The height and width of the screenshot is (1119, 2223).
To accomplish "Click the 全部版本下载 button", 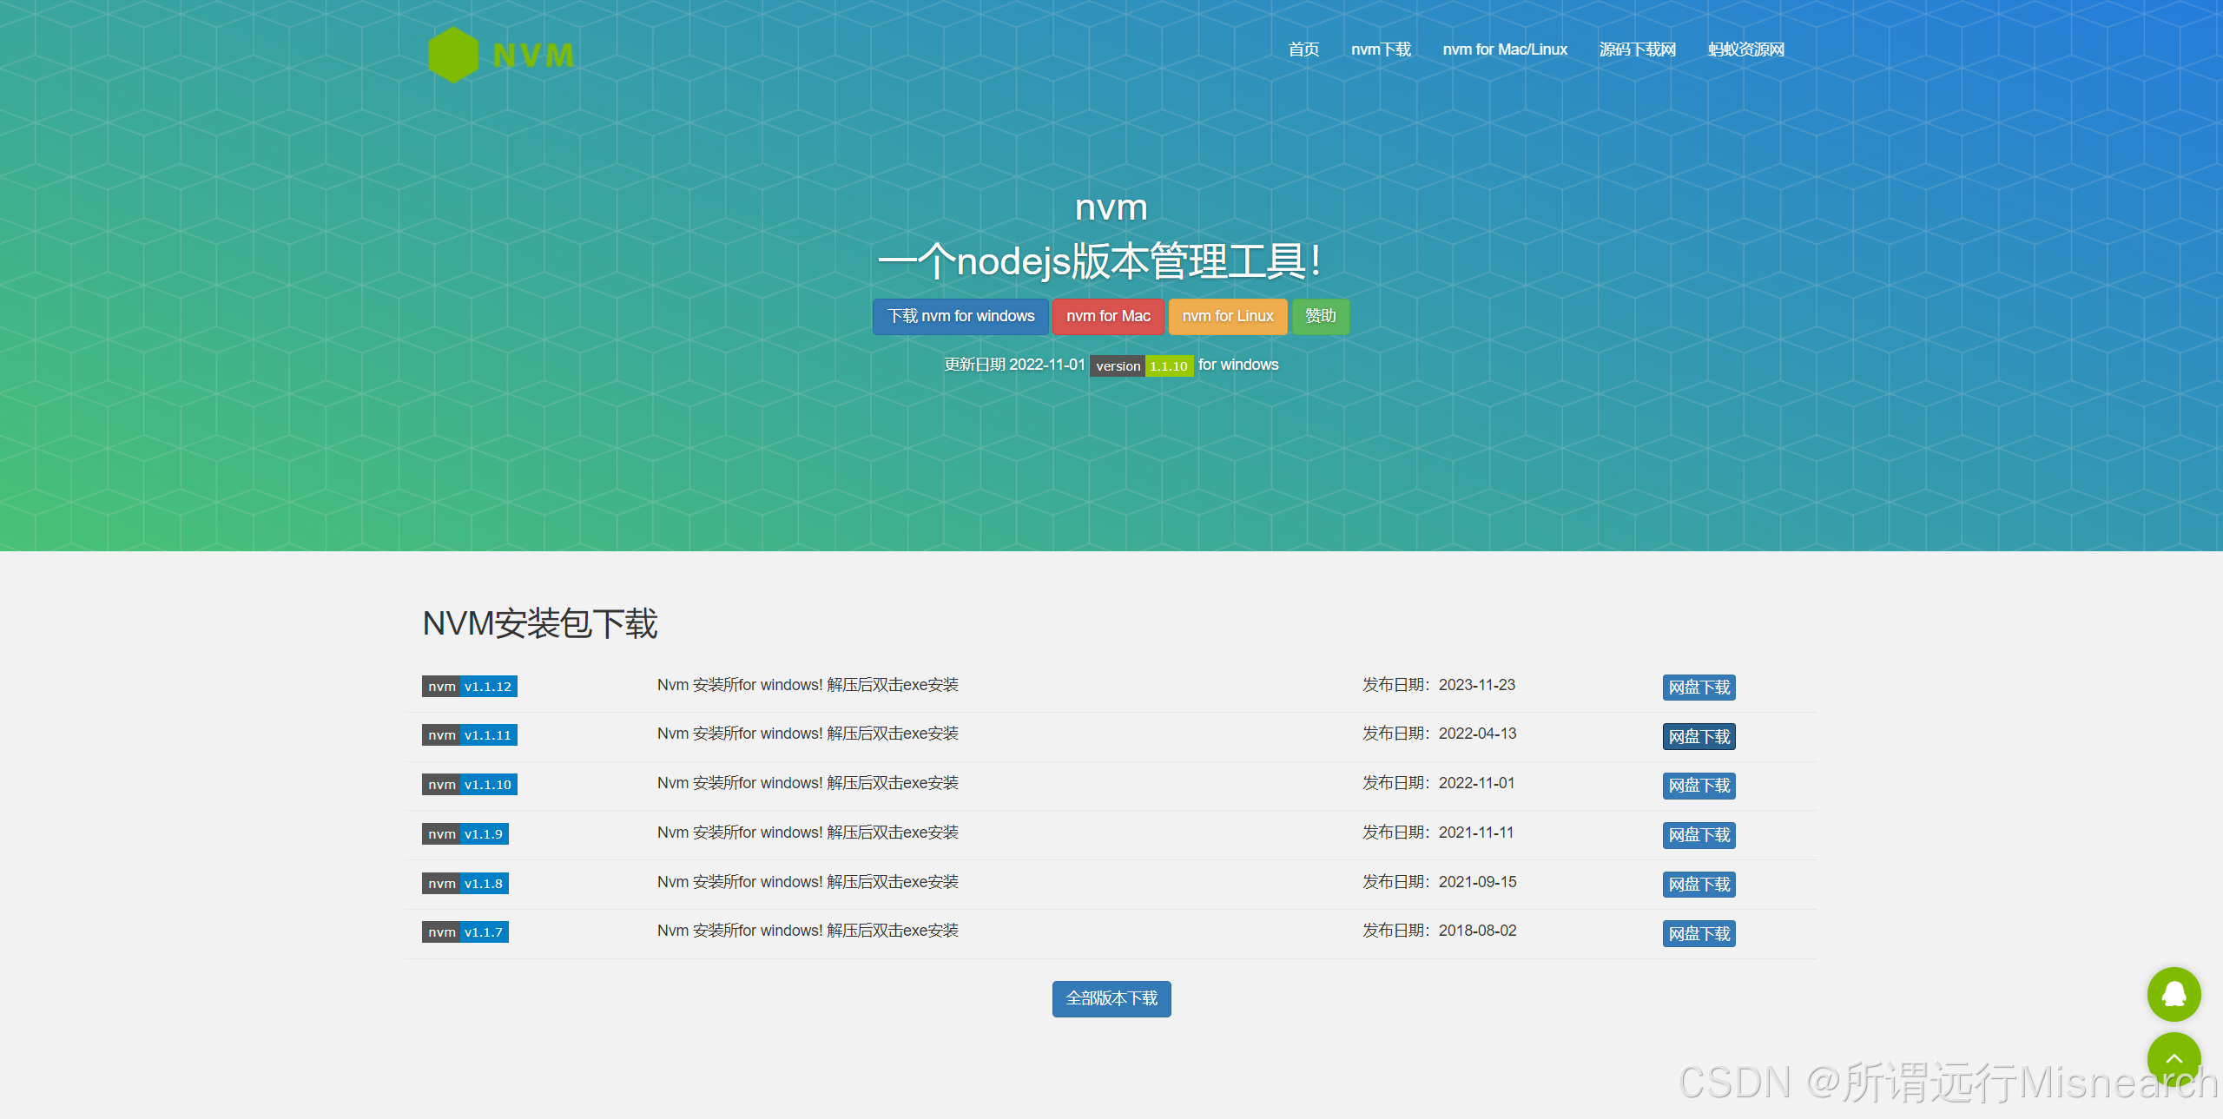I will pos(1111,998).
